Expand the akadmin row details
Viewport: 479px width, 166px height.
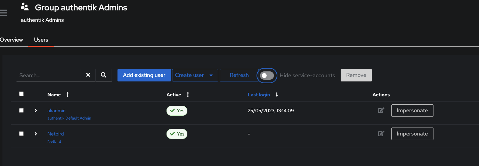pos(35,111)
